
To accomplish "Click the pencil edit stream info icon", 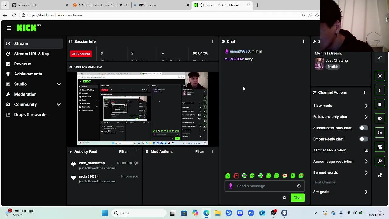I will pos(380,57).
